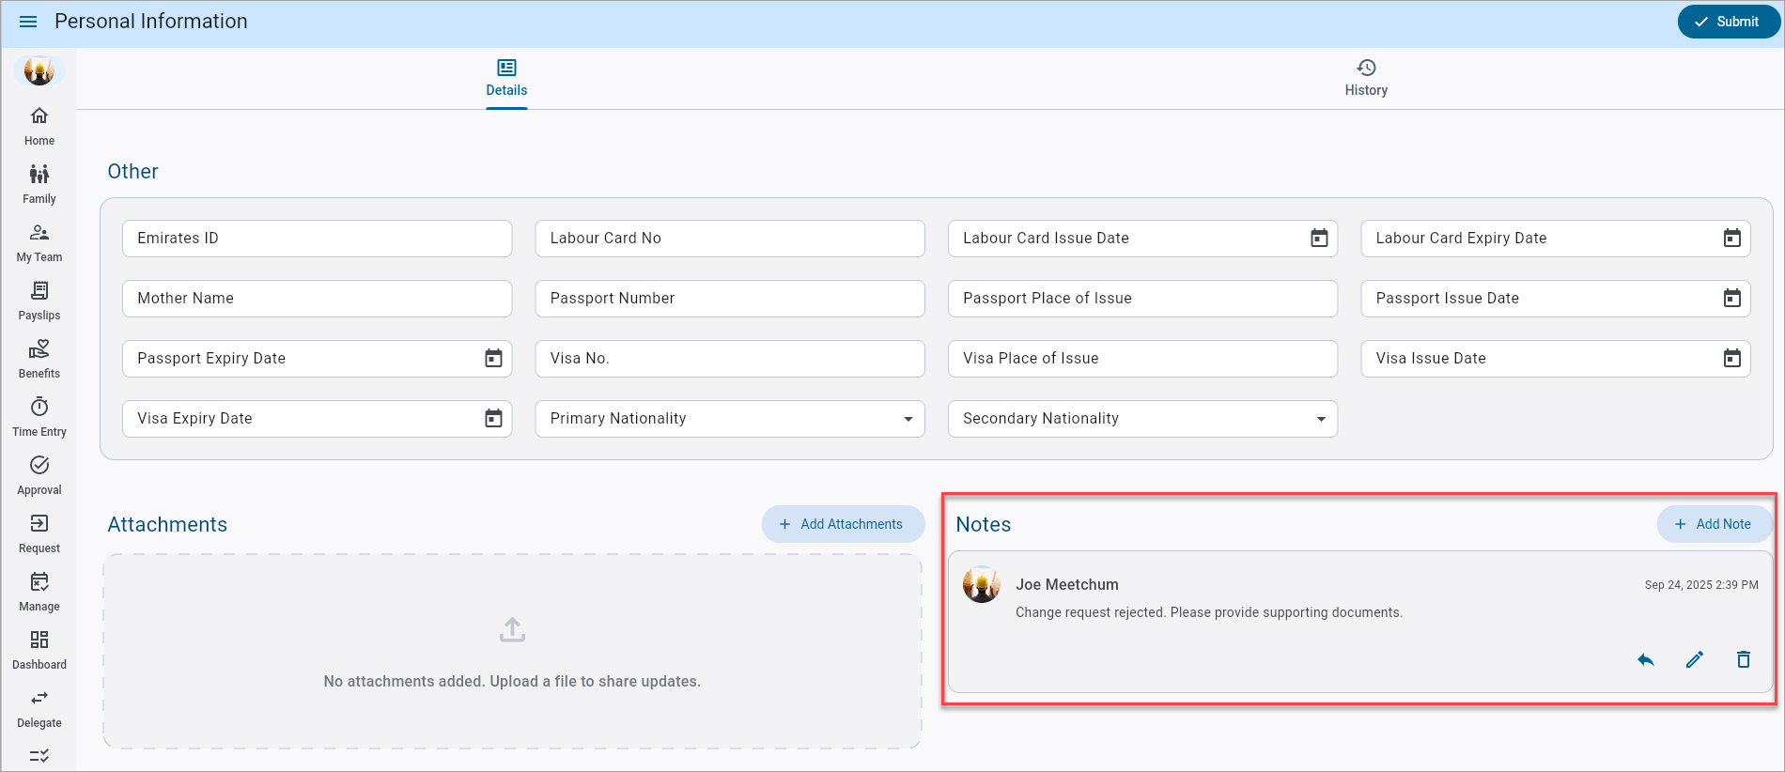Viewport: 1785px width, 772px height.
Task: Expand the Secondary Nationality dropdown
Action: 1321,419
